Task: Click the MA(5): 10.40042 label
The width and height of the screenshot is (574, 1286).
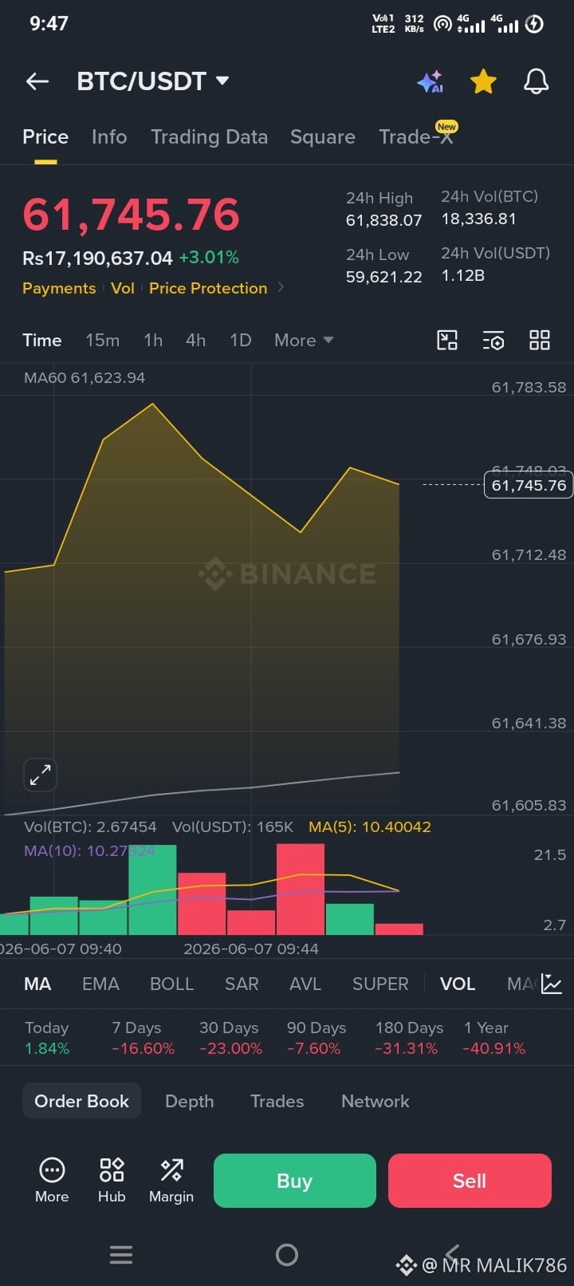Action: pos(370,827)
